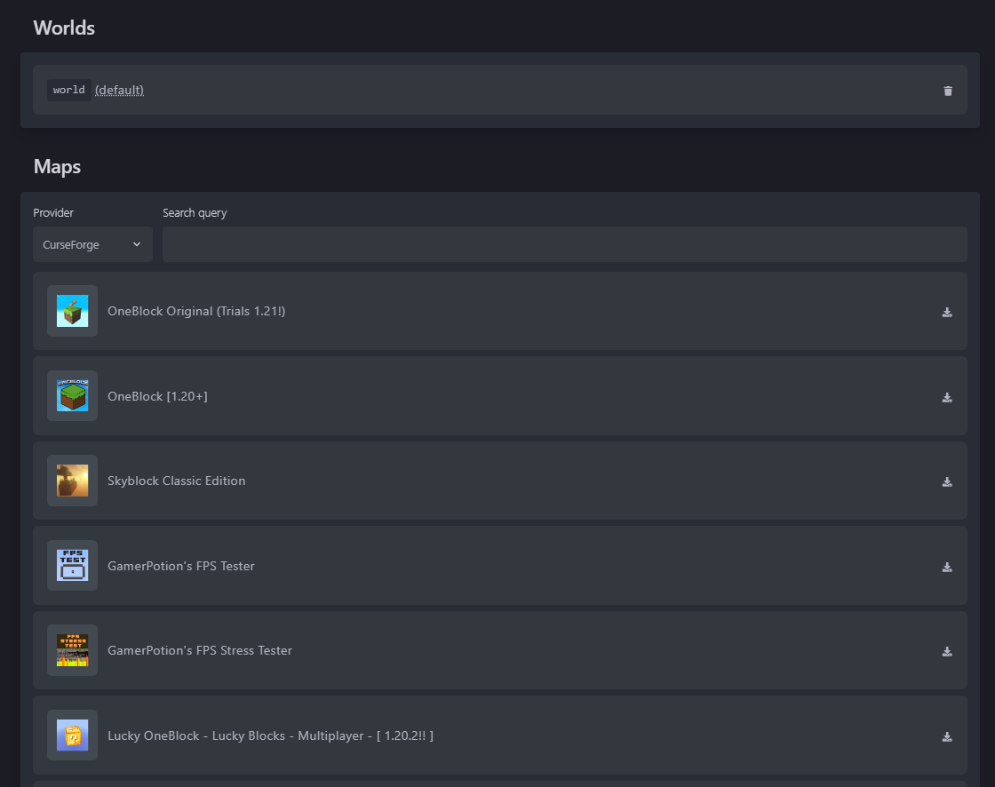Click the Skyblock Classic Edition thumbnail
Screen dimensions: 995x787
click(72, 481)
